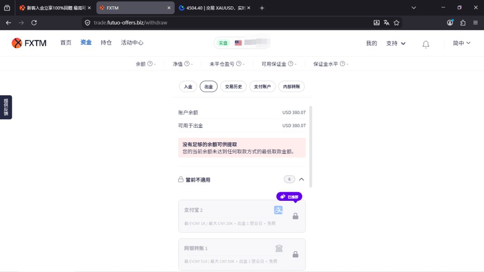Open 支付账户 payment accounts
Image resolution: width=484 pixels, height=272 pixels.
click(x=262, y=87)
